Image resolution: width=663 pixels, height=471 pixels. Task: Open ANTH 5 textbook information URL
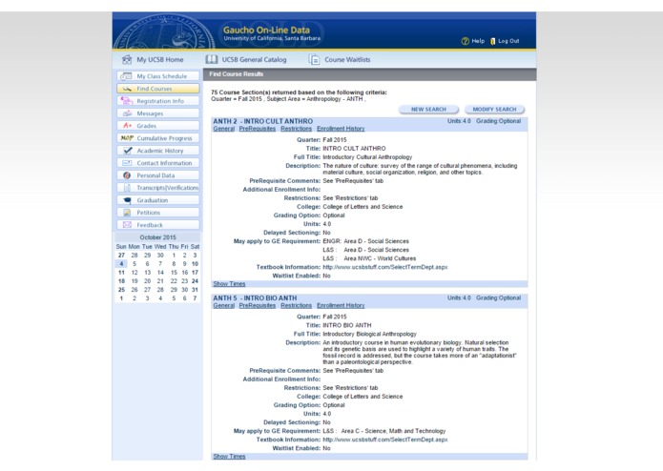tap(384, 440)
